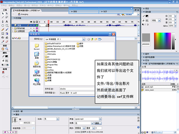Click the Up One Level icon in export dialog
Screen dimensions: 179x134
[92, 39]
